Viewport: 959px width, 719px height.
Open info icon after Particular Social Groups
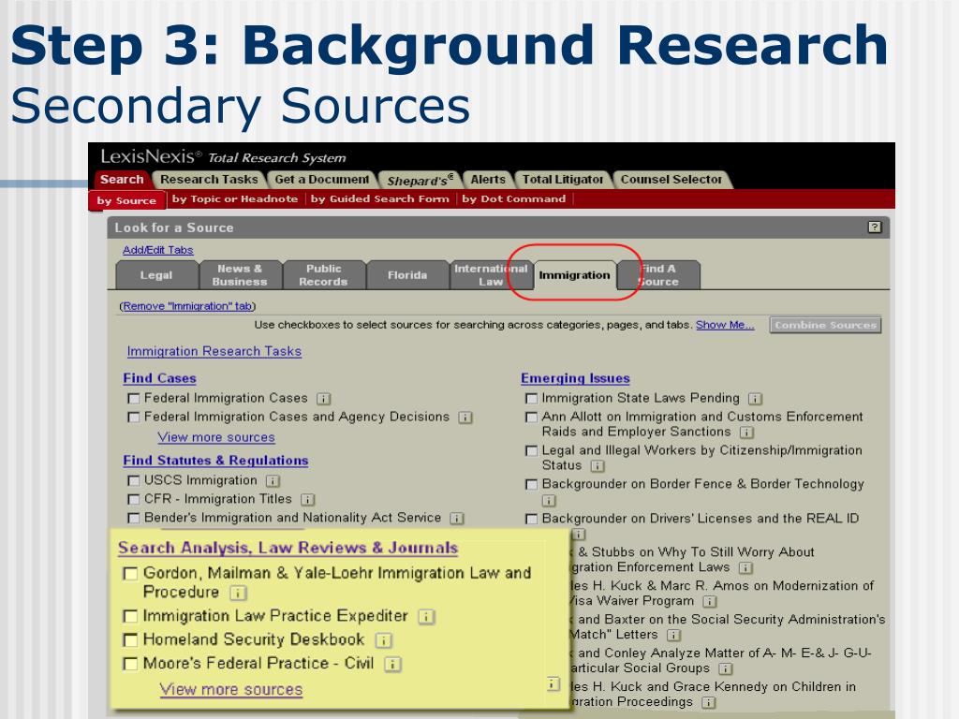[x=726, y=668]
